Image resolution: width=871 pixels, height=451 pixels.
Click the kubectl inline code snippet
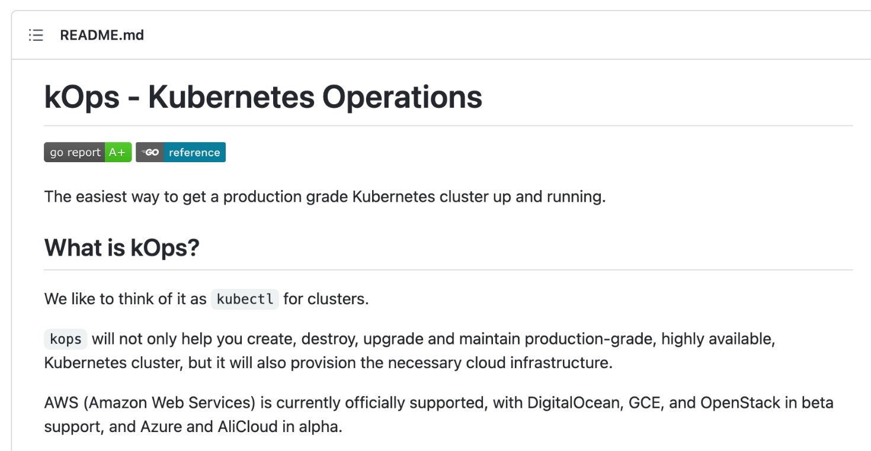(x=245, y=299)
